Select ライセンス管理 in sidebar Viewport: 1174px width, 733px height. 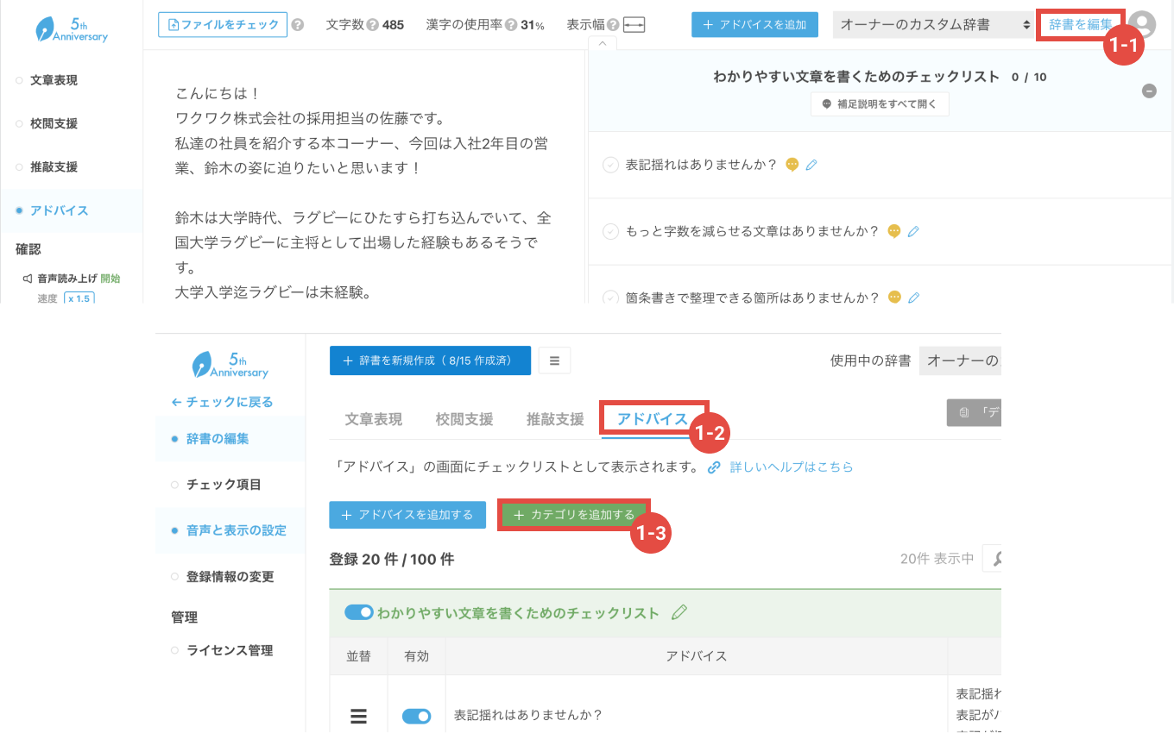pyautogui.click(x=230, y=650)
